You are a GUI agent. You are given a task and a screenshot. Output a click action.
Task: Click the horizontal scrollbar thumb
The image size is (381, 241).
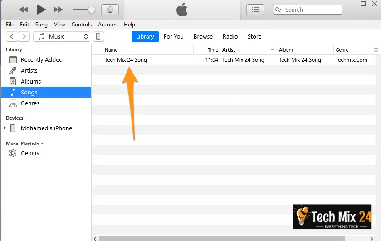click(222, 239)
